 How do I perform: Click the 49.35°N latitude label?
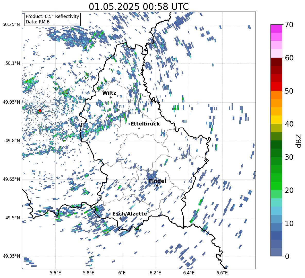tap(11, 256)
